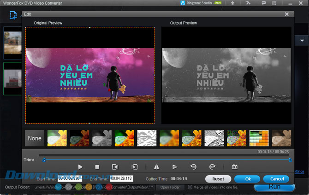
Task: Set trim end point icon
Action: coord(135,167)
